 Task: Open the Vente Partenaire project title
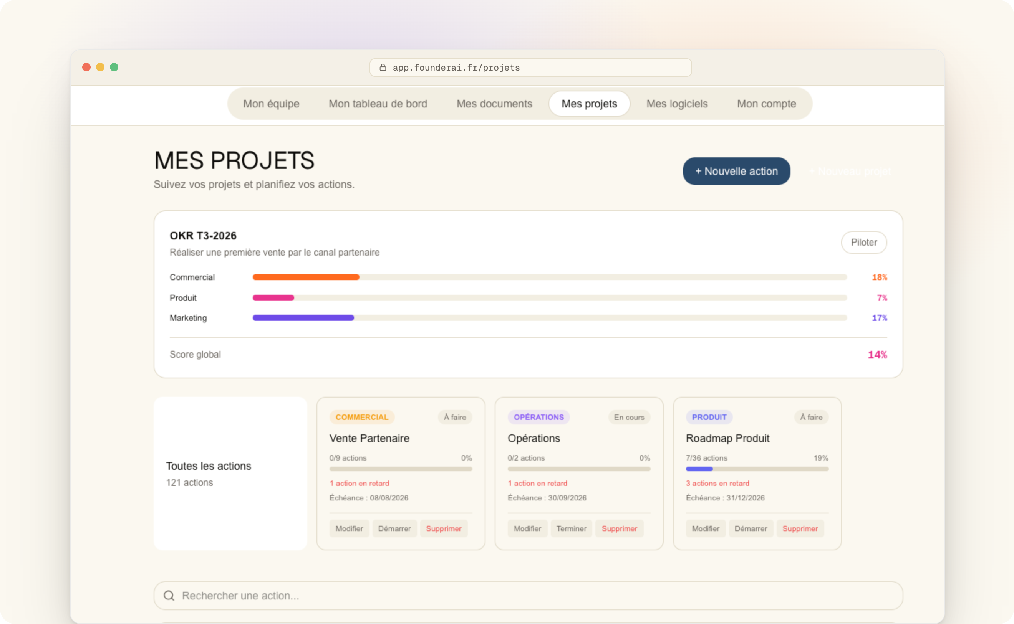369,438
